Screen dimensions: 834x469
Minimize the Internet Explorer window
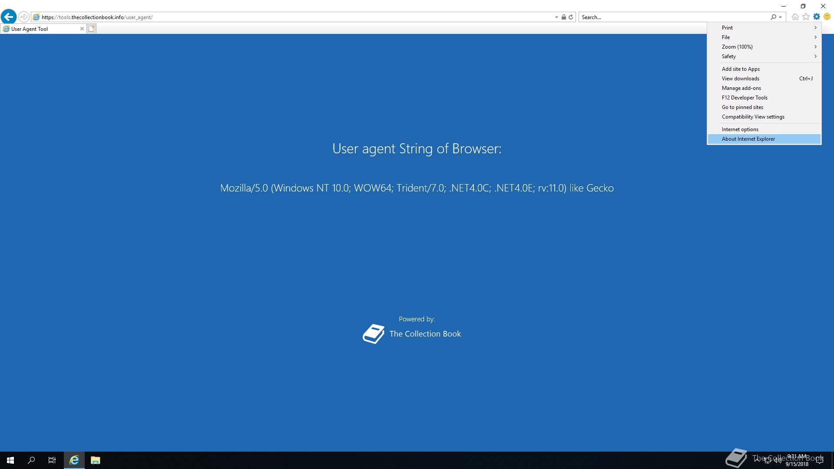[783, 6]
